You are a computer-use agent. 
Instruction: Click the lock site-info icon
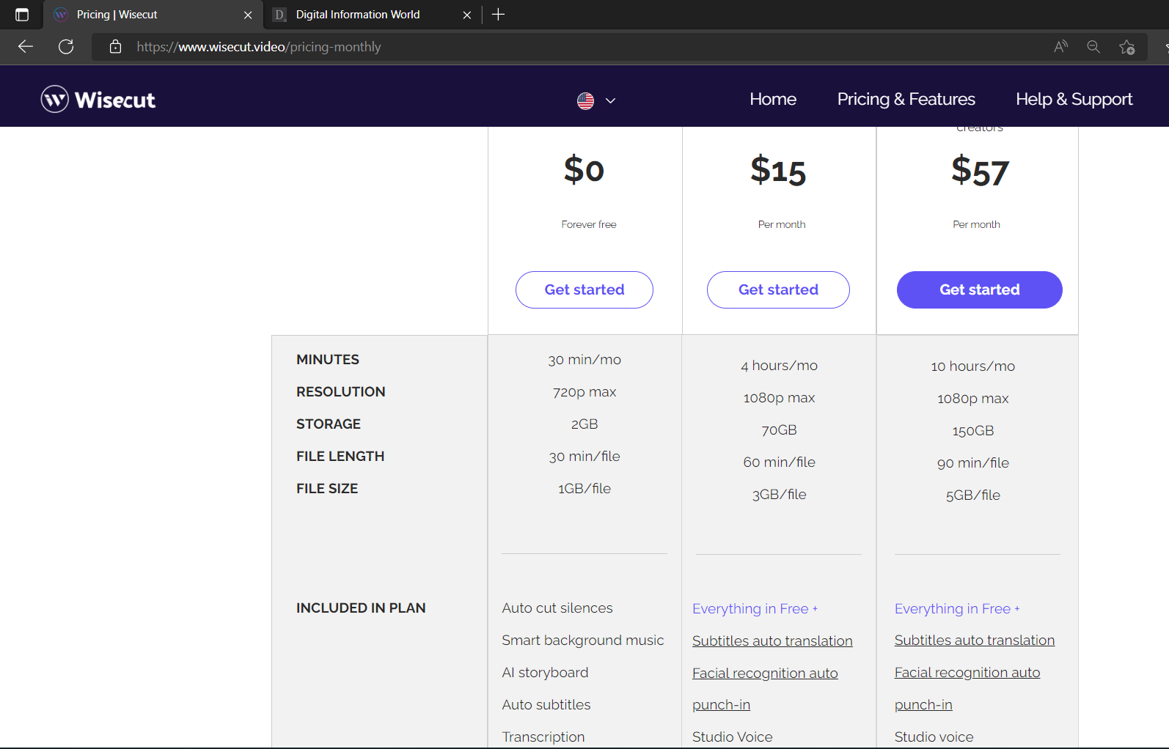tap(115, 47)
